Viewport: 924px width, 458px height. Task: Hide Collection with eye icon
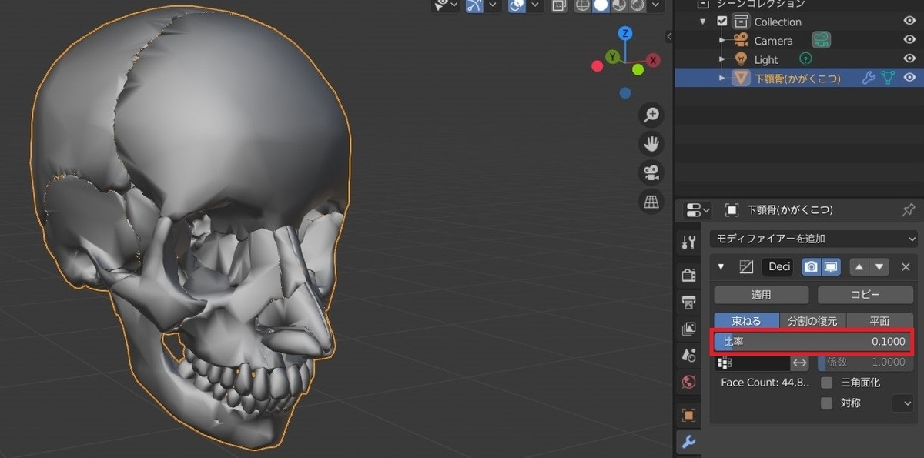tap(909, 22)
